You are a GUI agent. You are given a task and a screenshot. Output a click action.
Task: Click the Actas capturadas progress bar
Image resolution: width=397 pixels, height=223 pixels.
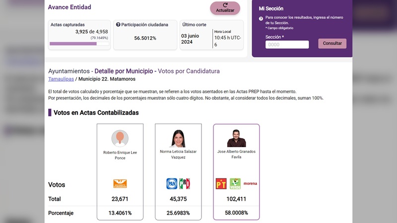pyautogui.click(x=79, y=44)
